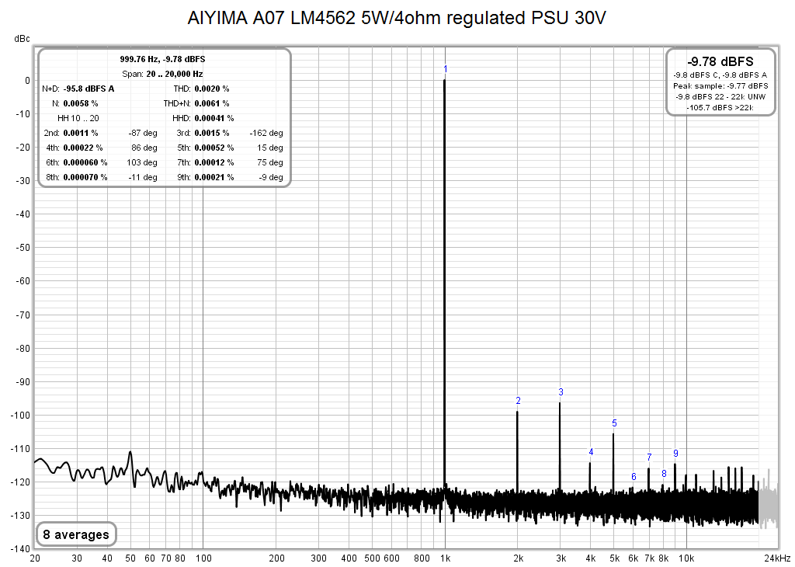
Task: Click the "-9.8 dBFS 22 - 22k UNW" line
Action: (720, 96)
